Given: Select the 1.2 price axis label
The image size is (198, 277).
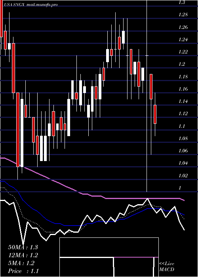Looking at the screenshot, I should point(182,64).
